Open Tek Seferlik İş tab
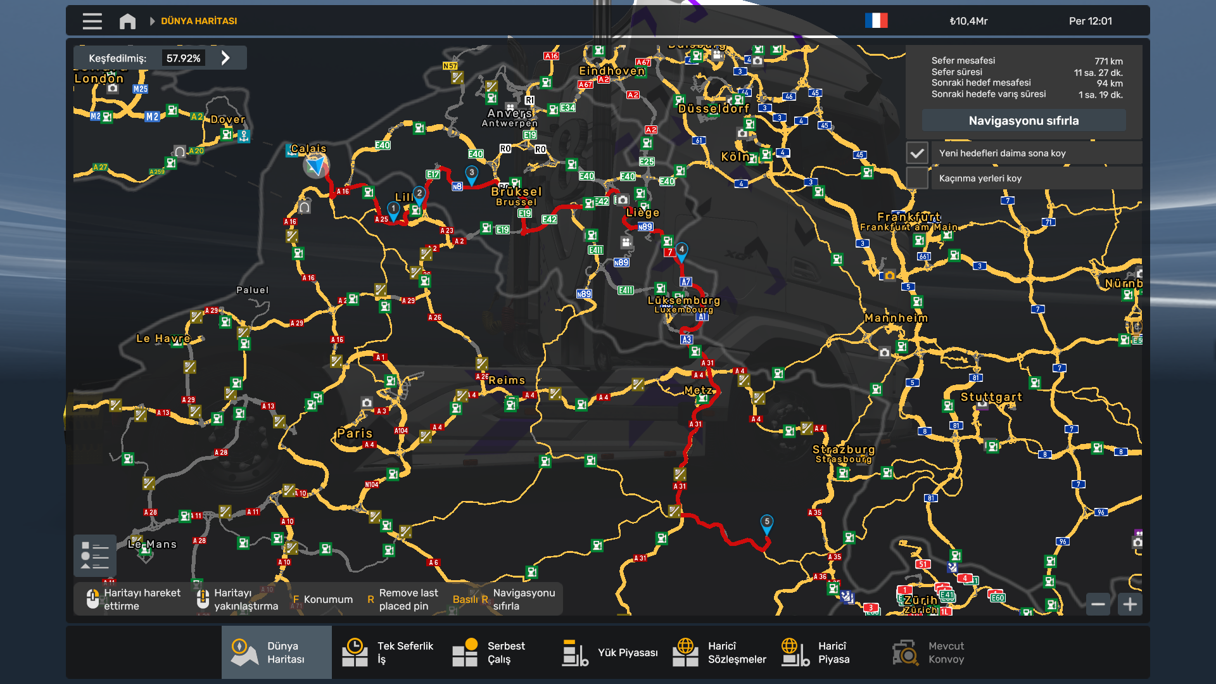The image size is (1216, 684). point(387,652)
